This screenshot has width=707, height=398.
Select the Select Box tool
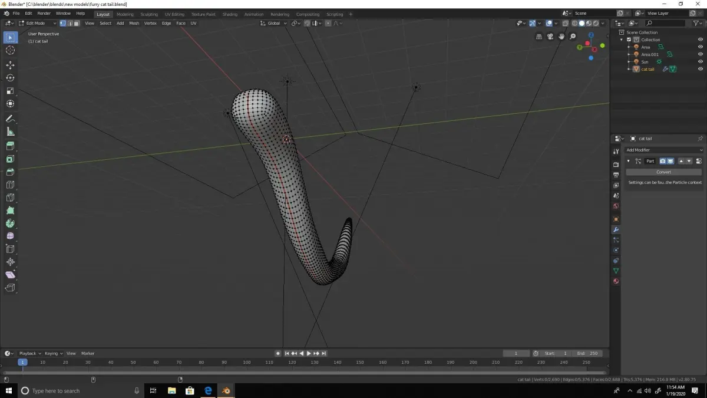point(10,38)
